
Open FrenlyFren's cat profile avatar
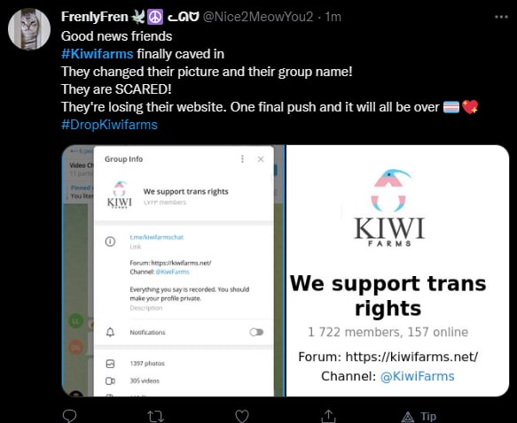[x=29, y=29]
